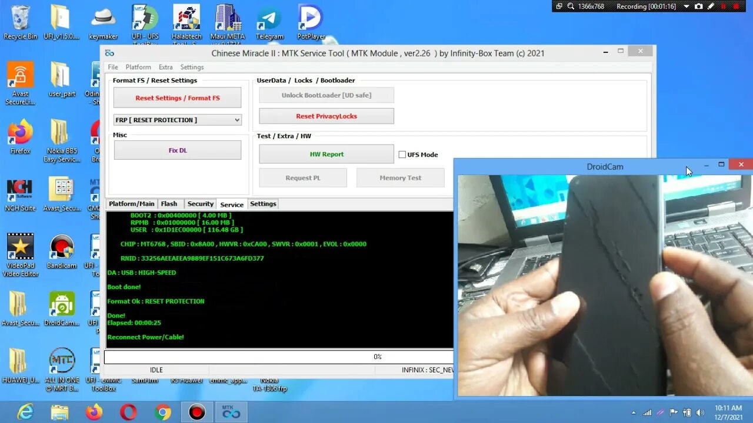753x423 pixels.
Task: Select the Service tab
Action: click(x=232, y=204)
